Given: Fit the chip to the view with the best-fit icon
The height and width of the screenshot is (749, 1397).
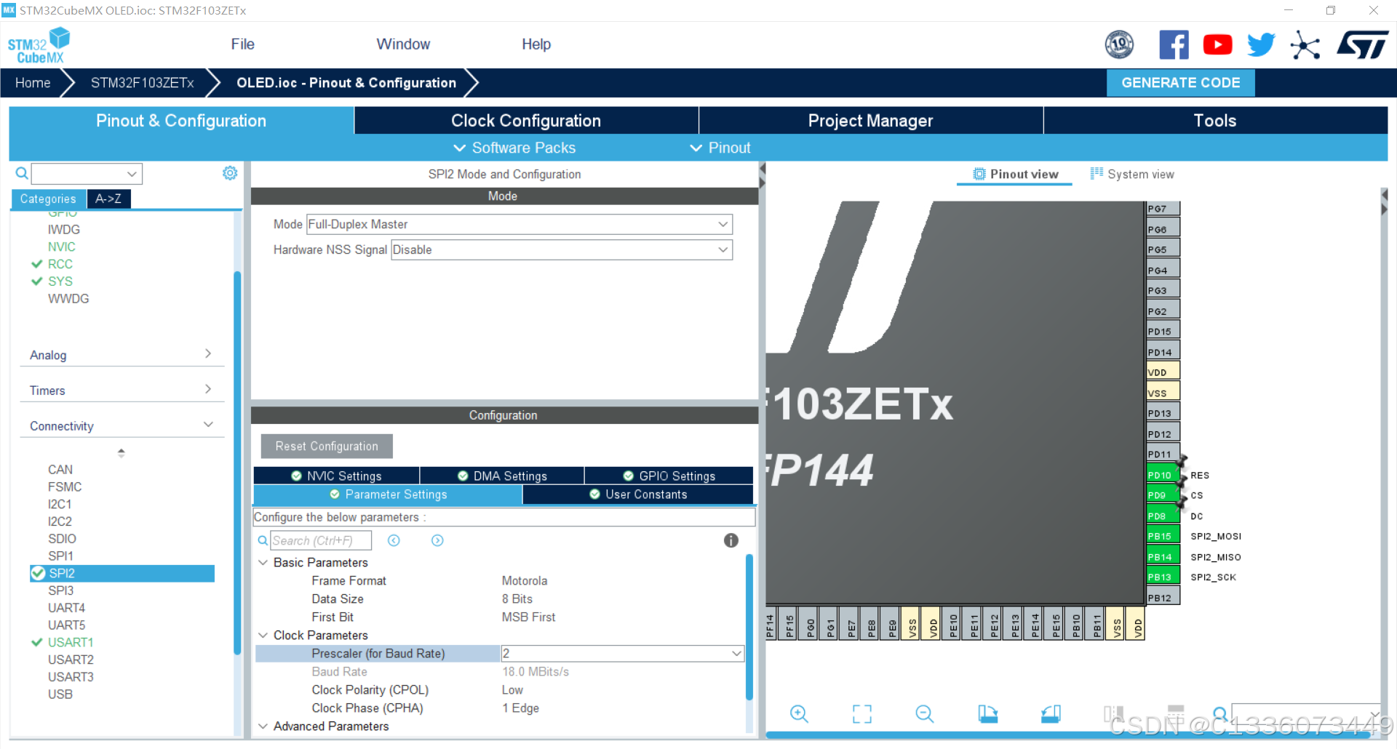Looking at the screenshot, I should [861, 713].
